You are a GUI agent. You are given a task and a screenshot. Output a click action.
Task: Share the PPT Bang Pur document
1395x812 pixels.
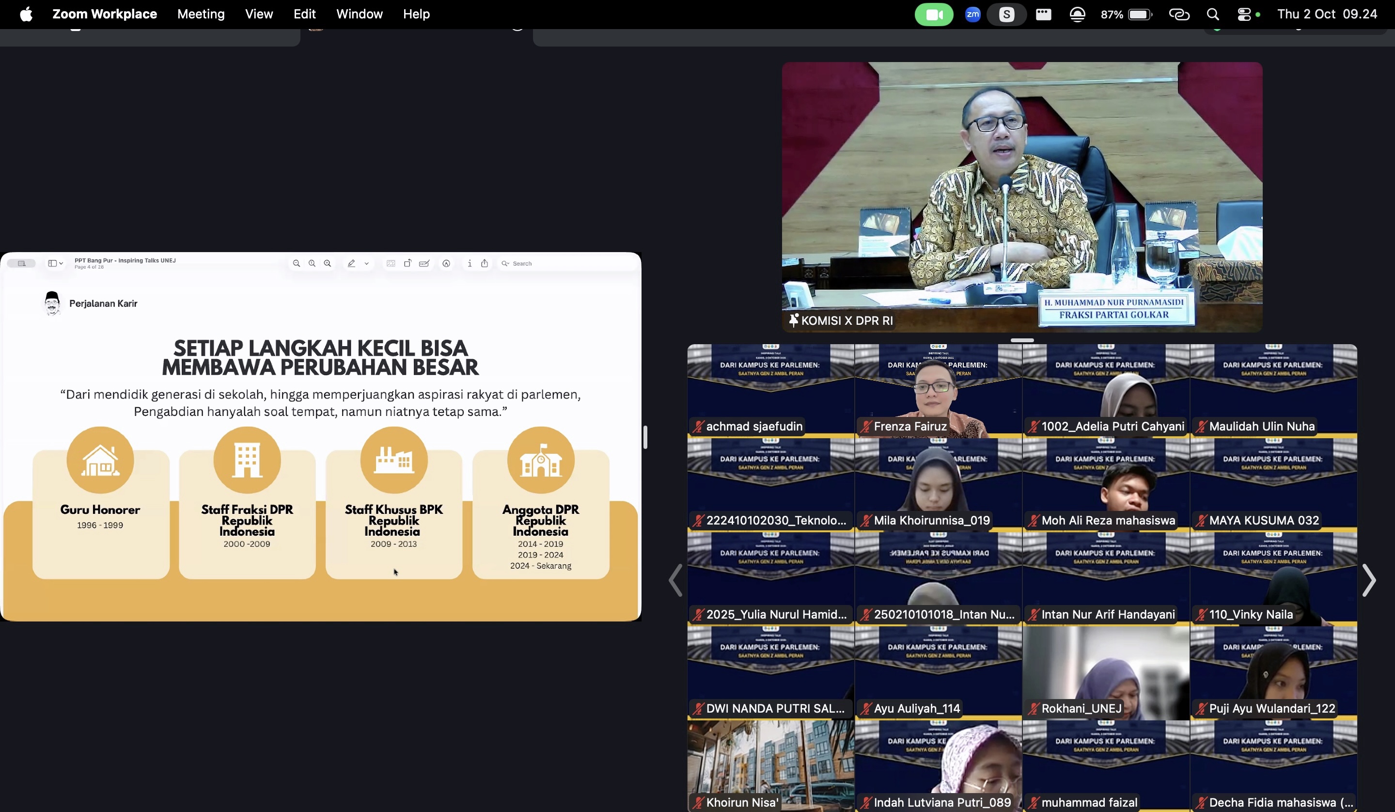point(485,263)
